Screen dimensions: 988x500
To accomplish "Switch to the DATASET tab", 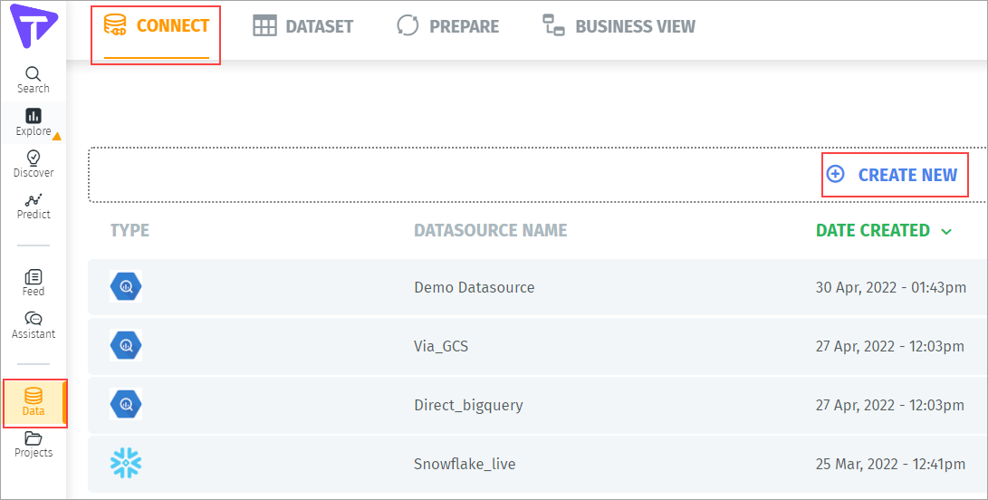I will (x=303, y=26).
